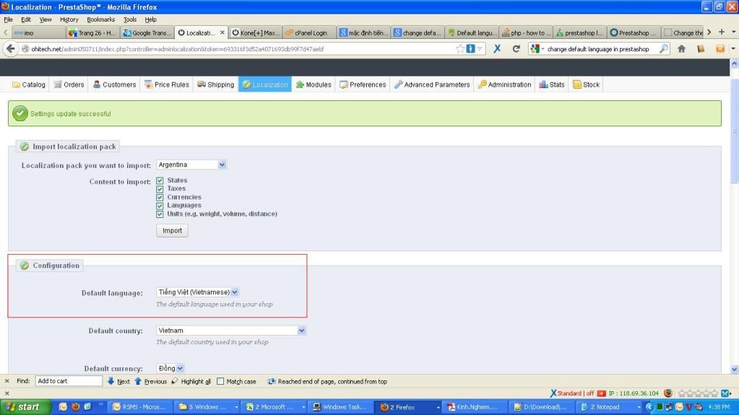Image resolution: width=739 pixels, height=415 pixels.
Task: Click the Home icon in Firefox toolbar
Action: pyautogui.click(x=681, y=49)
